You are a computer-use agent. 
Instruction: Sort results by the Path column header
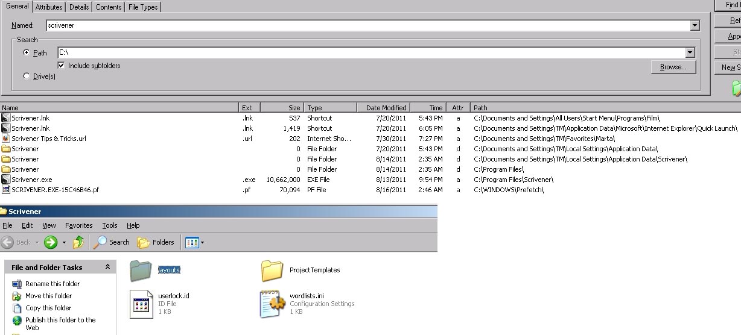[x=606, y=108]
